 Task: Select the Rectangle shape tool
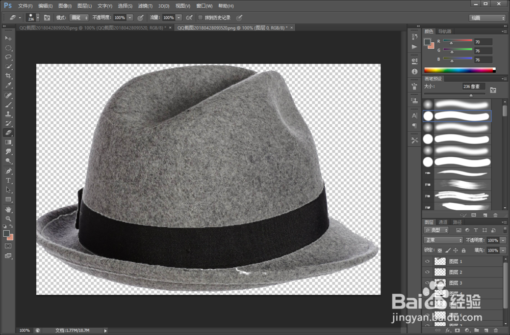point(8,199)
